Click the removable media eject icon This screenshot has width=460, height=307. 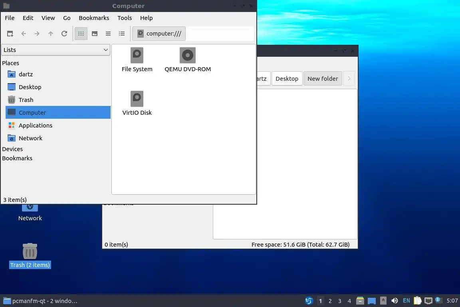pos(383,301)
